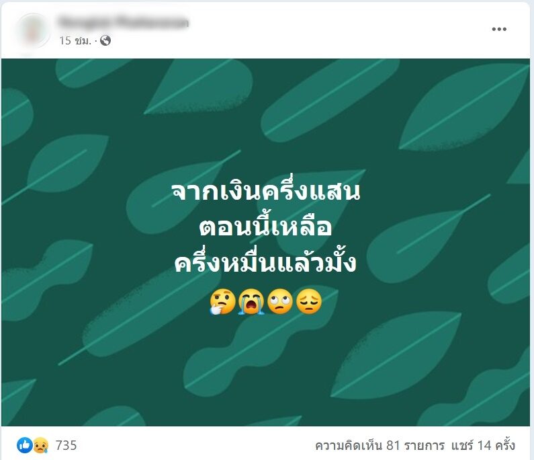The image size is (534, 460).
Task: Click the pensive sad emoji in post
Action: click(x=308, y=301)
